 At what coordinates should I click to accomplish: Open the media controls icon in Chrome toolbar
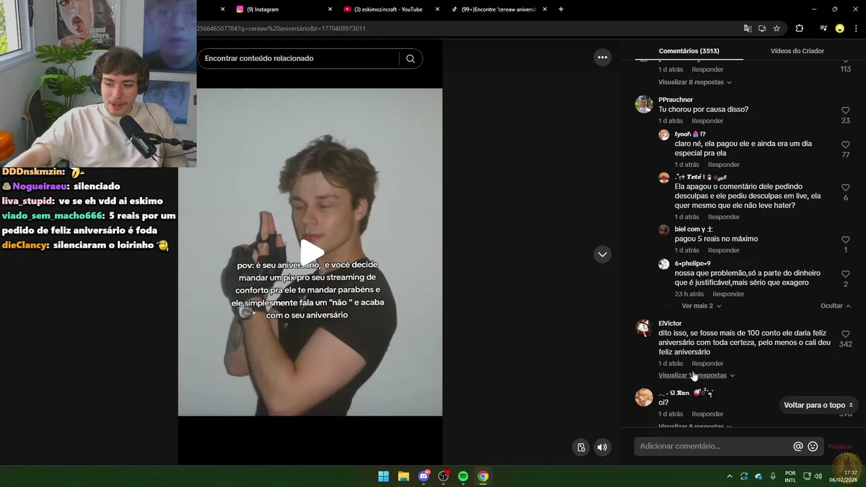[823, 28]
